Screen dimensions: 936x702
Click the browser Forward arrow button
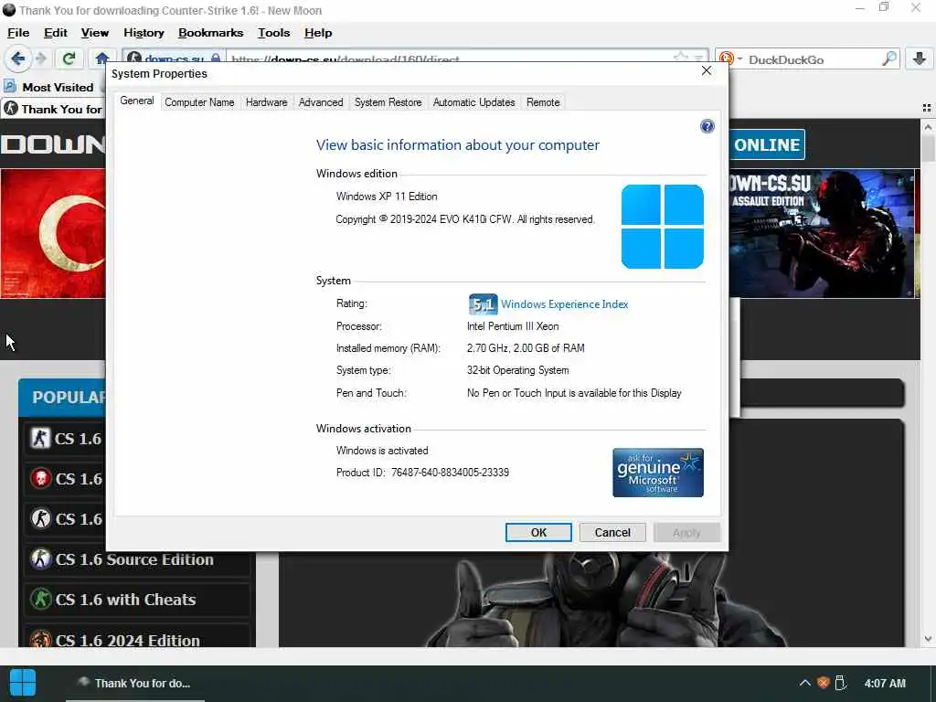coord(40,58)
